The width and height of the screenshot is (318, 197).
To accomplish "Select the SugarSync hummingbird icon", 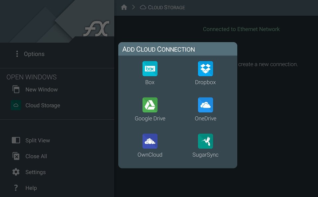I will [205, 141].
